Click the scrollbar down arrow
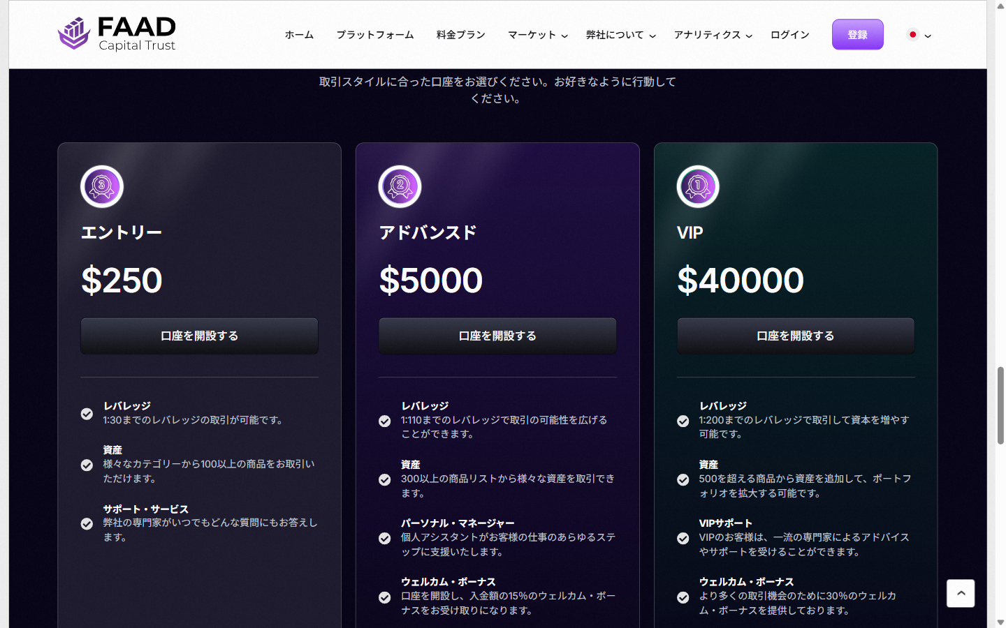 pos(1000,622)
